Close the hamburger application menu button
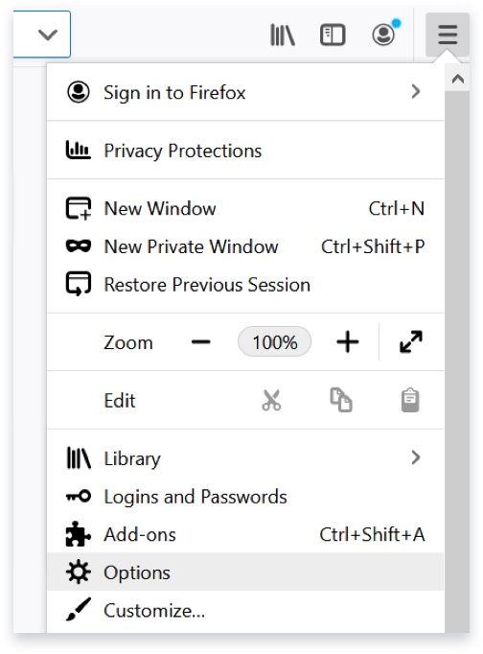The width and height of the screenshot is (483, 654). point(448,35)
